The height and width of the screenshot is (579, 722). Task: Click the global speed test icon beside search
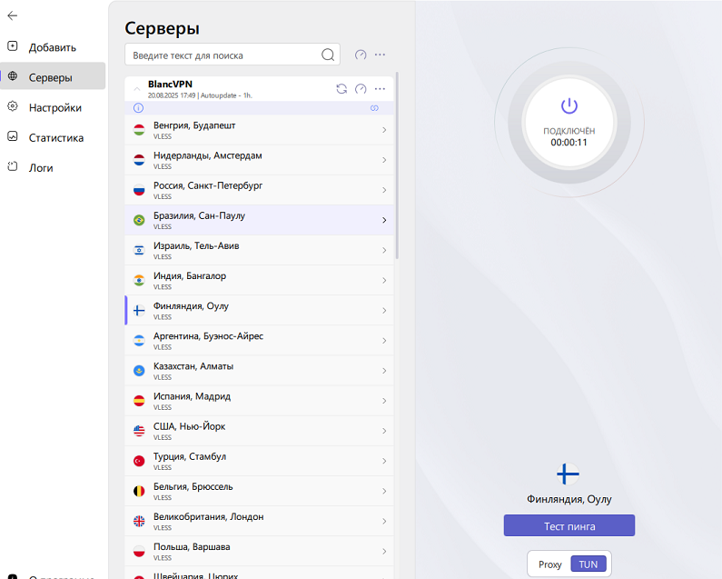[361, 55]
